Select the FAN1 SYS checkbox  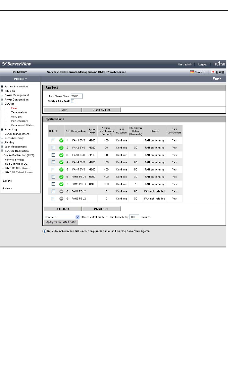pyautogui.click(x=53, y=140)
